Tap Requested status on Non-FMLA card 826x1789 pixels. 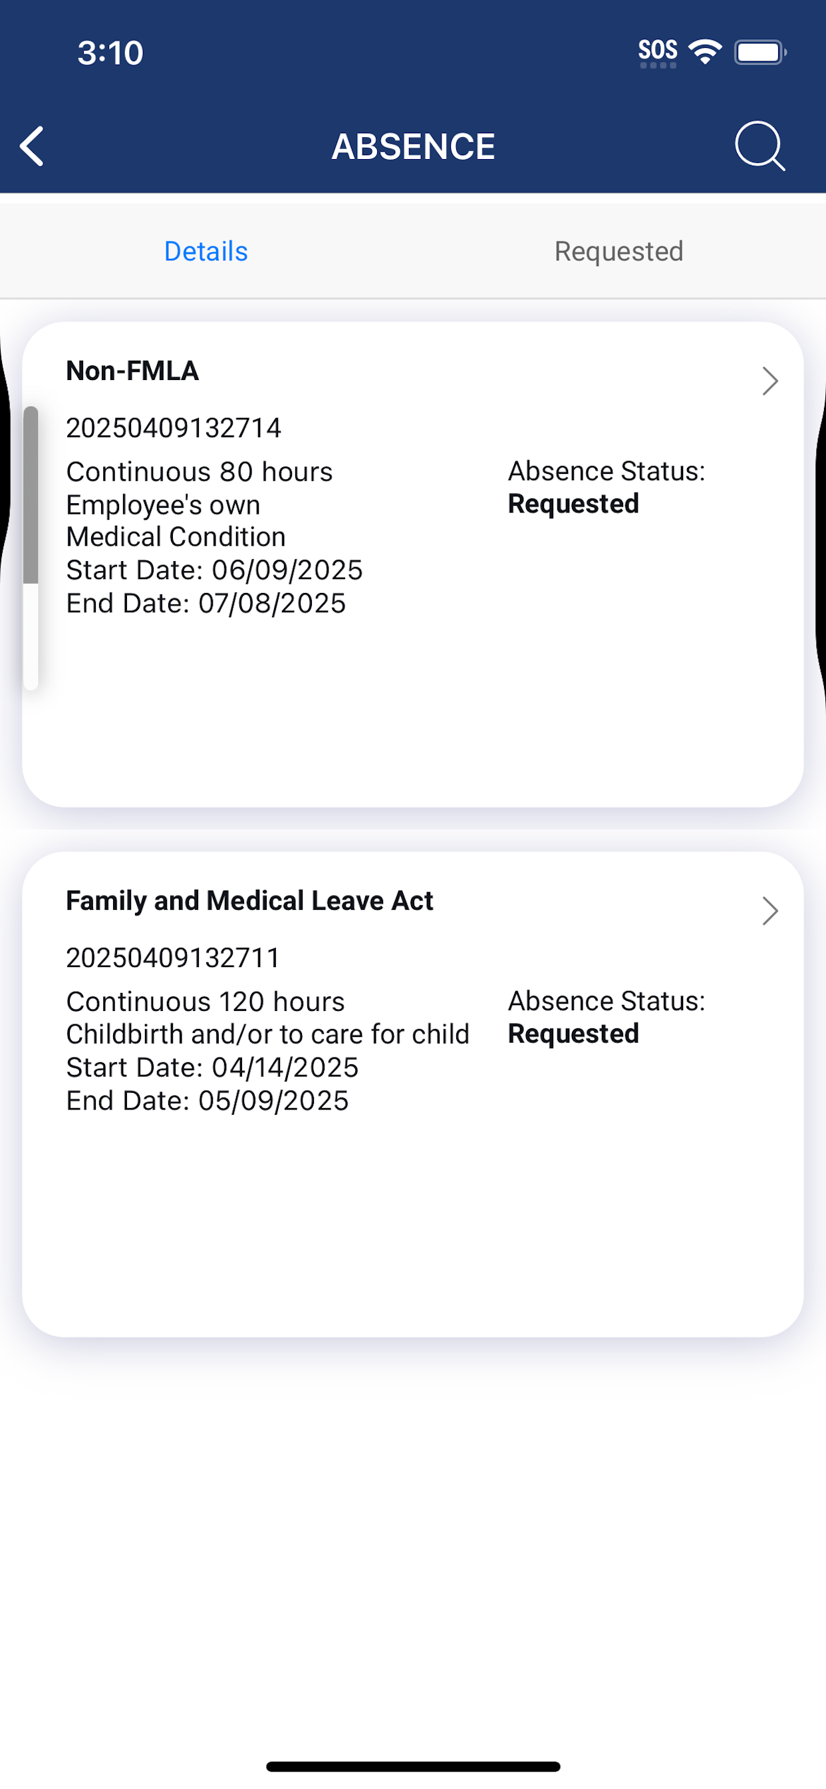(573, 504)
